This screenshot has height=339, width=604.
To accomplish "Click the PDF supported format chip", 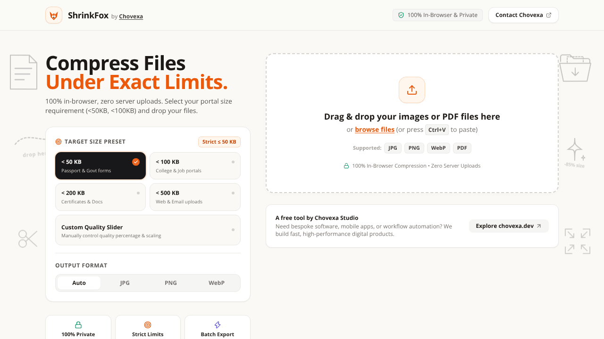I will click(x=462, y=148).
